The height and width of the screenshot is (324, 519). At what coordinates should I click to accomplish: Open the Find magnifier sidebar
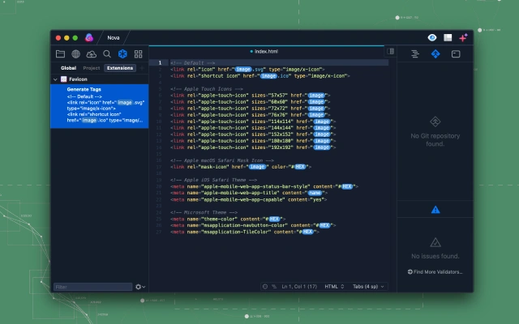pyautogui.click(x=107, y=54)
